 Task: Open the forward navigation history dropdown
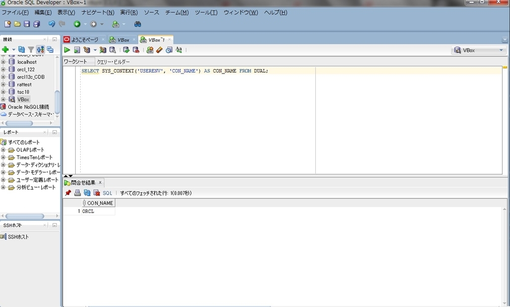point(102,24)
